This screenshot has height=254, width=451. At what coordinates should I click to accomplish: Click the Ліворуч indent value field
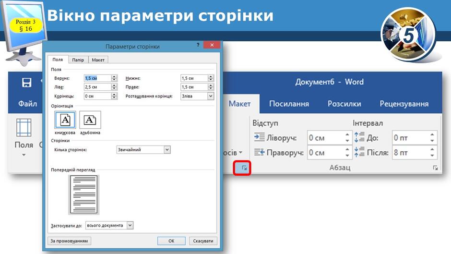[325, 138]
